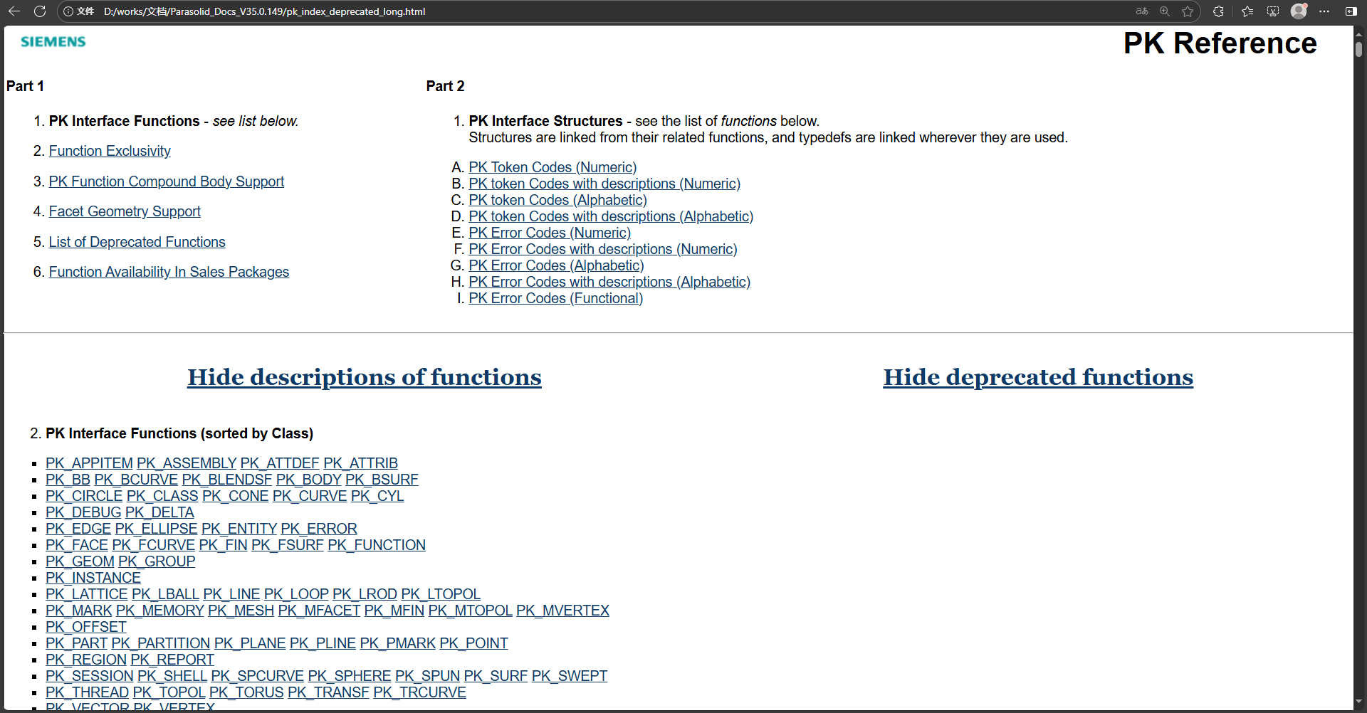1367x713 pixels.
Task: Open the browser profile avatar
Action: 1299,11
